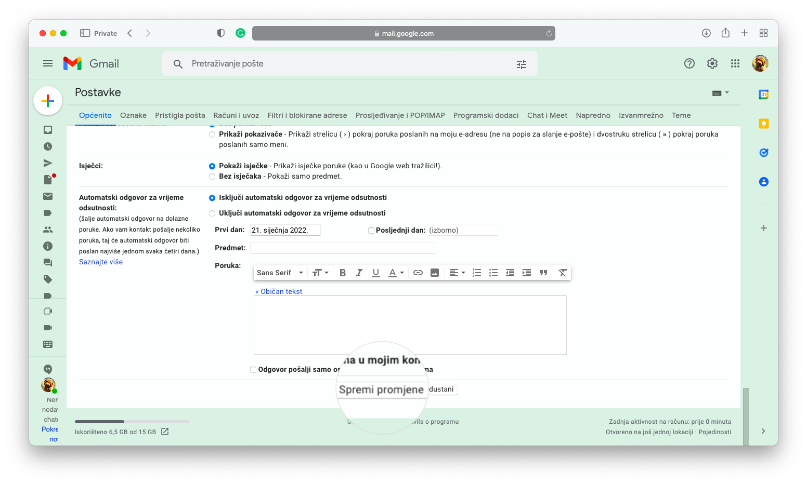The image size is (807, 484).
Task: Expand the text size dropdown
Action: click(x=320, y=273)
